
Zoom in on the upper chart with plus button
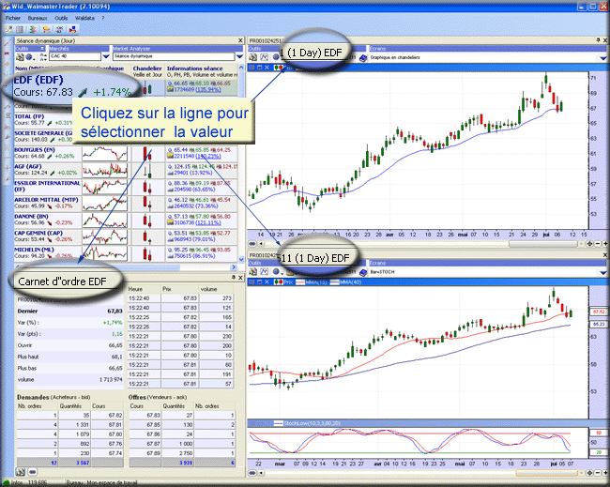605,244
